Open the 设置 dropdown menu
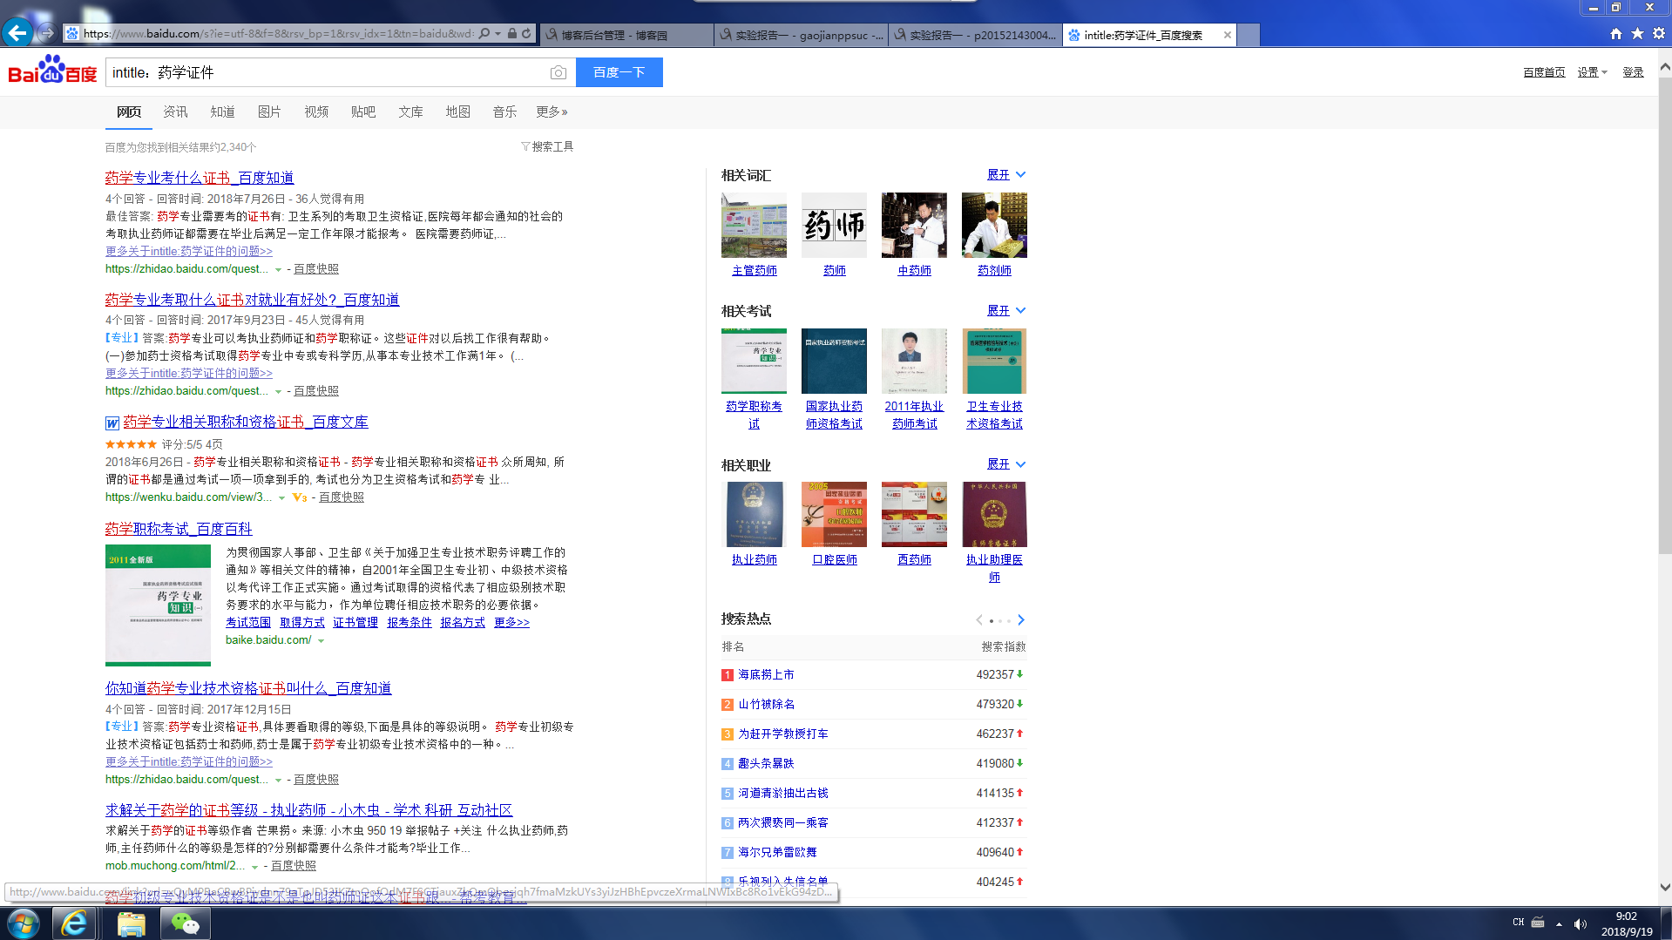Screen dimensions: 1672x940 (x=1593, y=72)
